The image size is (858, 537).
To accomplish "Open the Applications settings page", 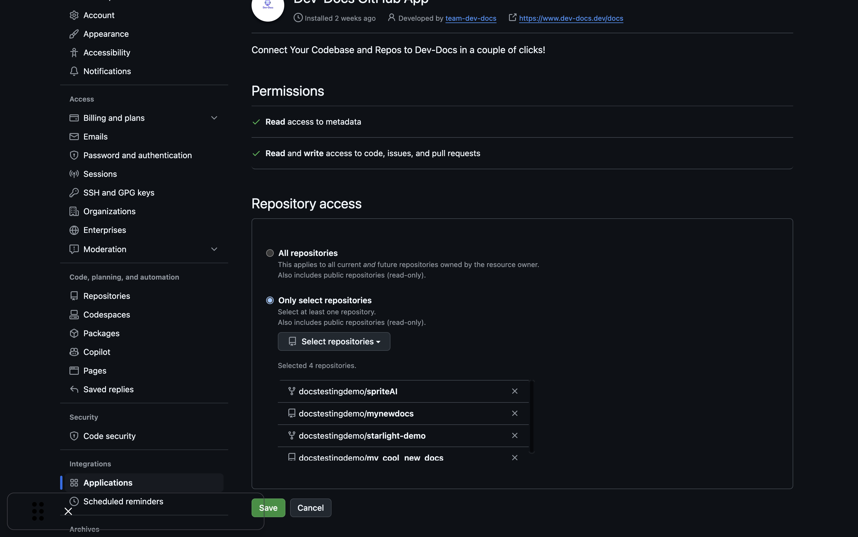I will tap(108, 483).
